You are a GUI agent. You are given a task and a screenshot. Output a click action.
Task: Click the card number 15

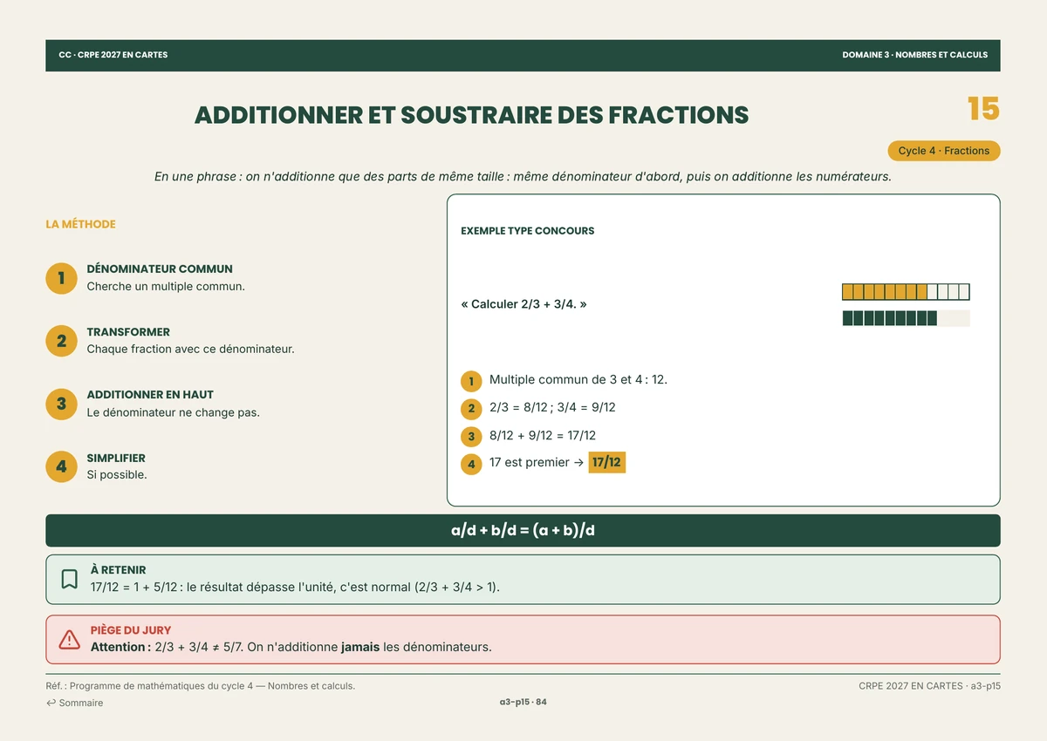point(983,109)
